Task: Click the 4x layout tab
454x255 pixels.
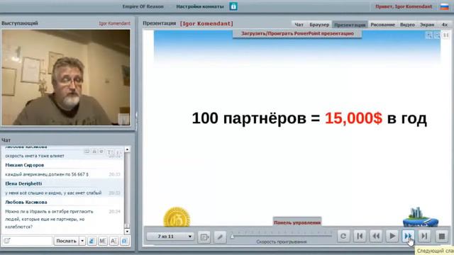Action: [x=445, y=25]
